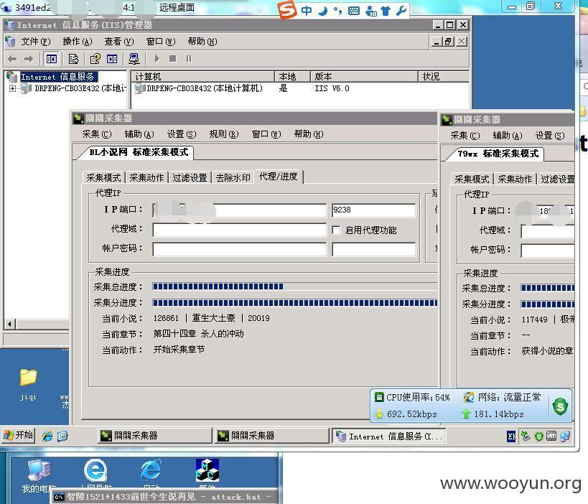Switch to Internet 信息服务 taskbar button

click(x=389, y=437)
